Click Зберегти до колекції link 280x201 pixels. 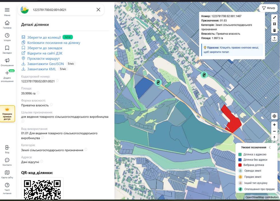[x=44, y=38]
